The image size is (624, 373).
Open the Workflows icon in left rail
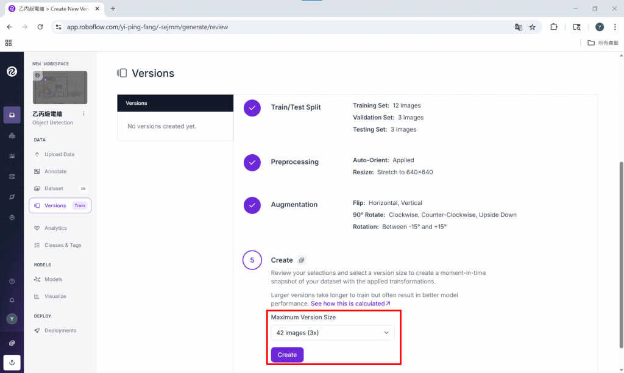pos(12,136)
